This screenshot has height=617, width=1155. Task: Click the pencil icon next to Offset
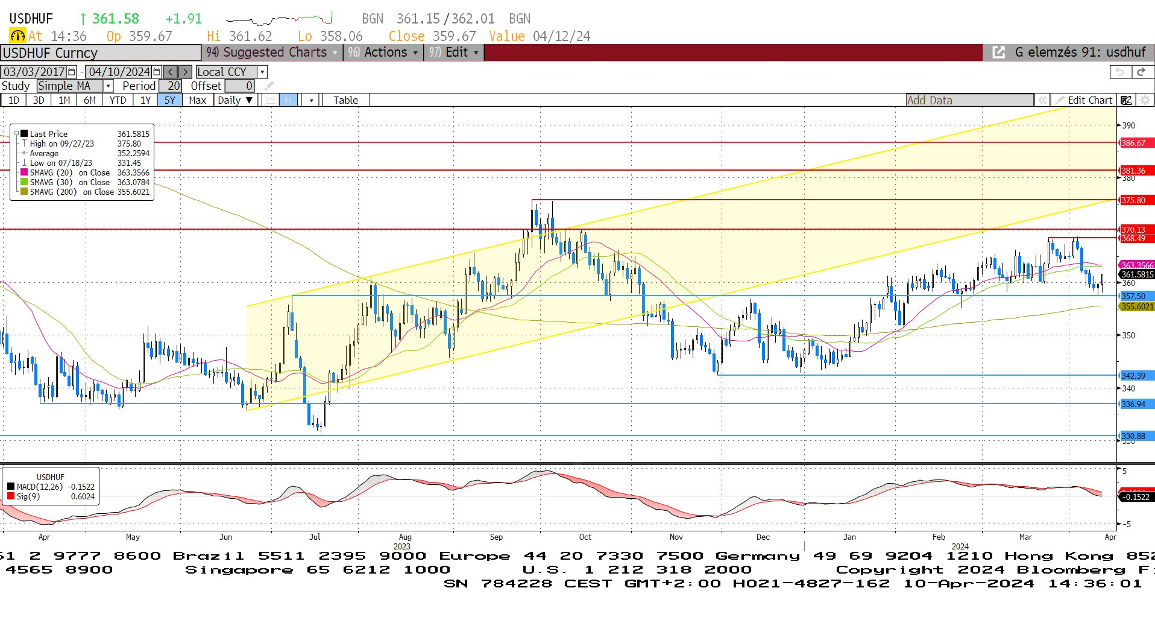coord(269,86)
